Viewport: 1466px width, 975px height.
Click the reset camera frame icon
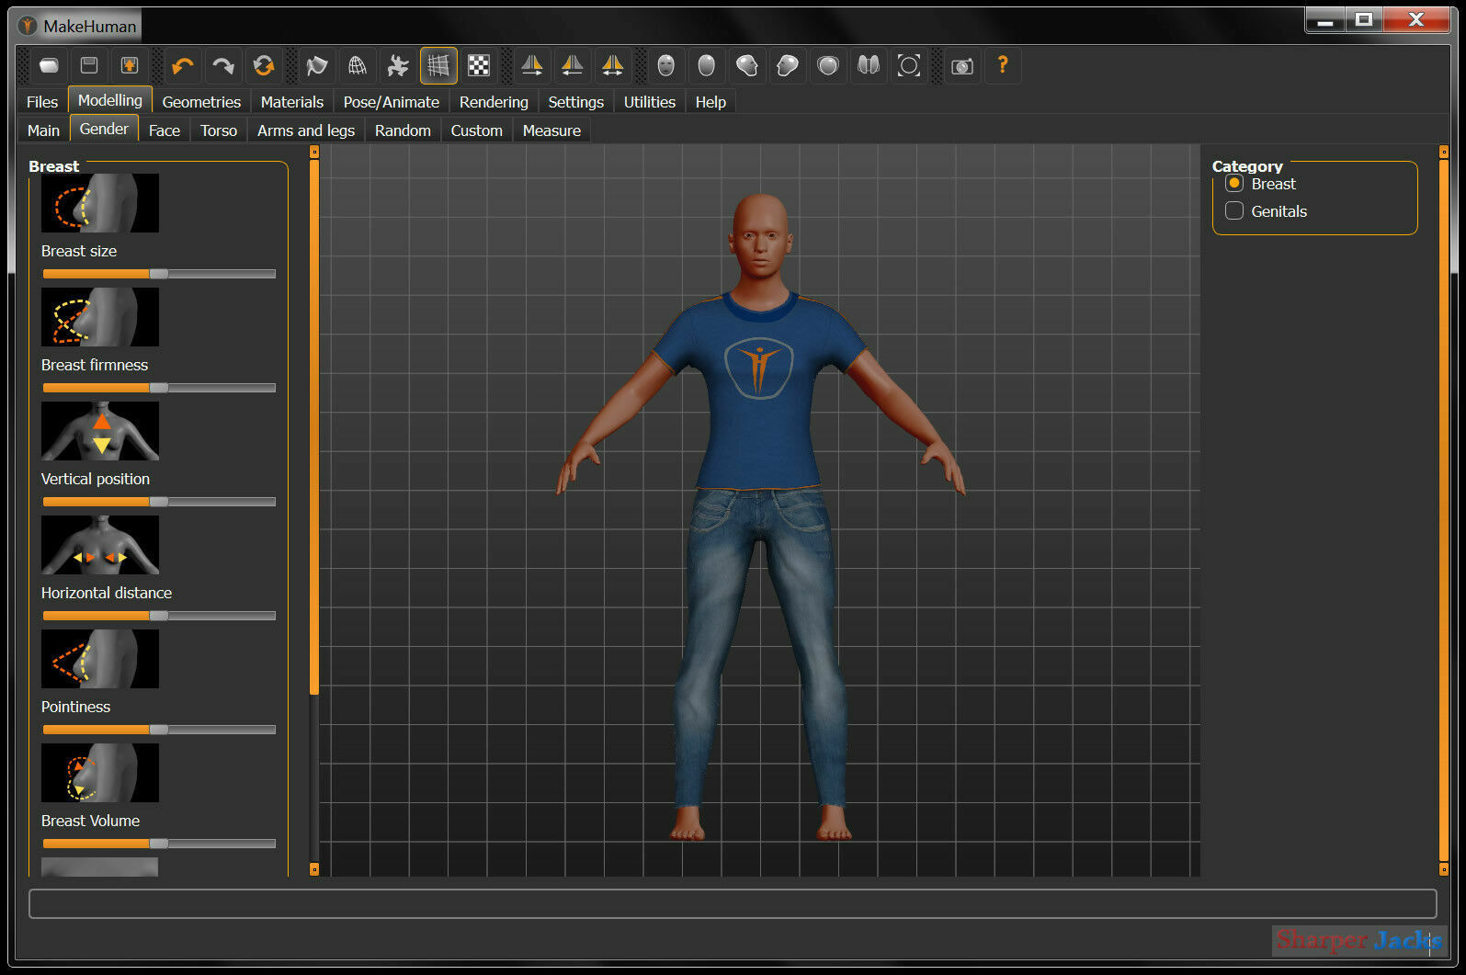pyautogui.click(x=909, y=65)
